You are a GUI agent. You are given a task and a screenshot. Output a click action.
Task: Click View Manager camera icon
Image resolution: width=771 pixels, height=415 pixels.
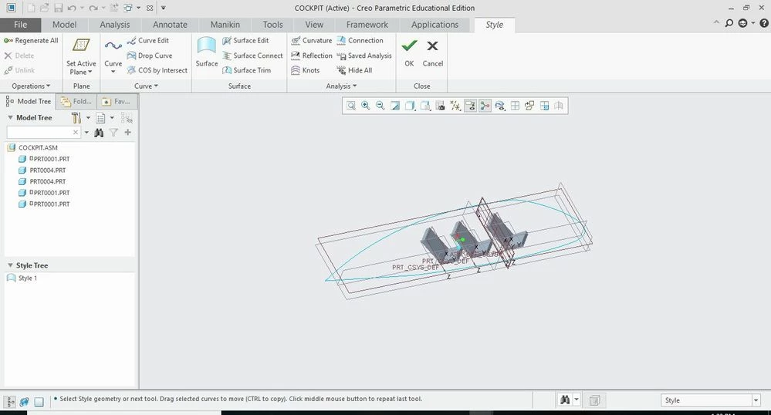point(441,106)
